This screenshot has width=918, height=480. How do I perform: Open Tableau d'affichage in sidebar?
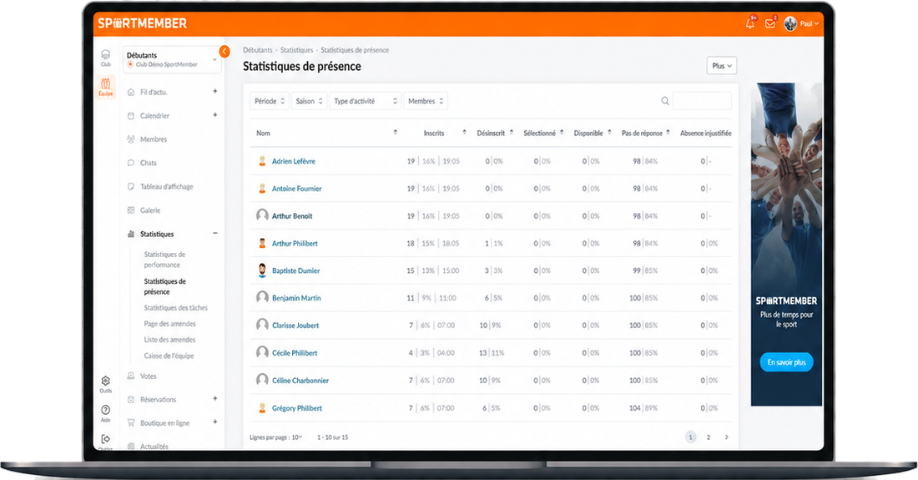(x=166, y=187)
